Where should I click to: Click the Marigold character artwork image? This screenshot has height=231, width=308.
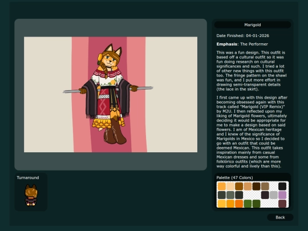tap(111, 95)
